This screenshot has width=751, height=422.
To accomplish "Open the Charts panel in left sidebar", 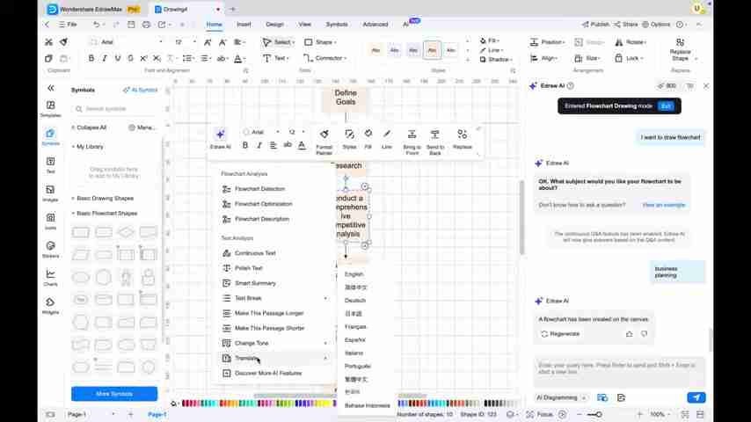I will pyautogui.click(x=50, y=277).
